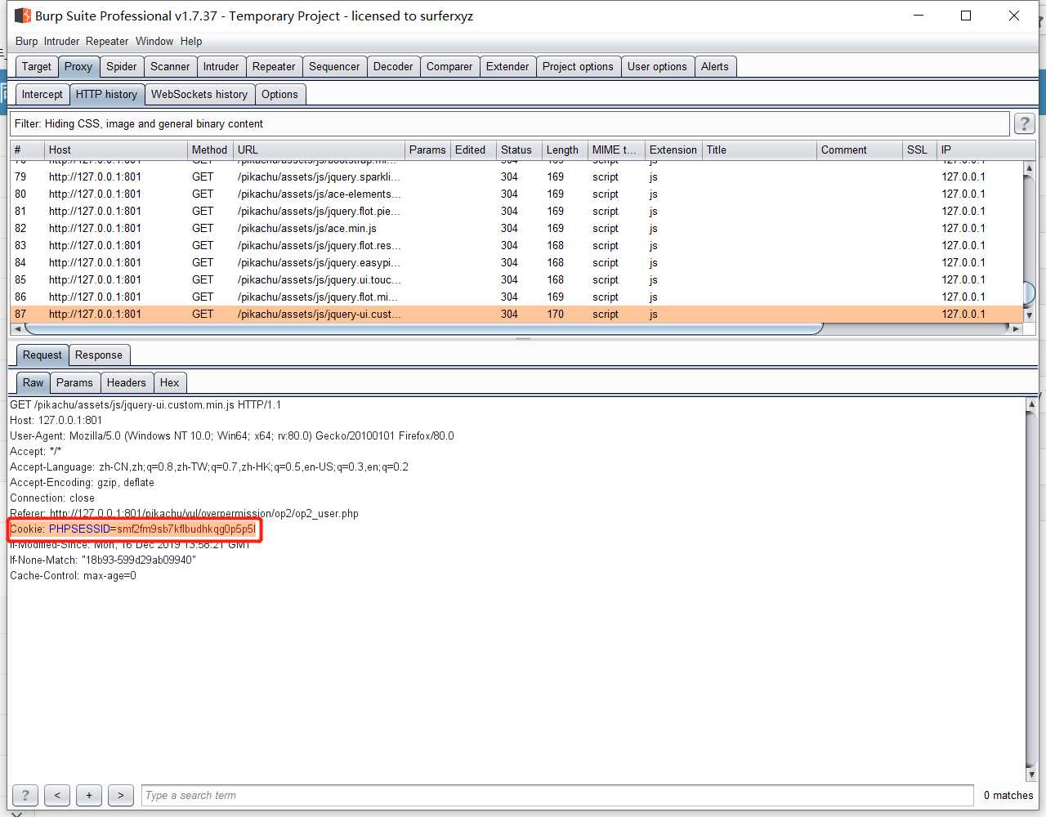Switch to the Spider tab

[x=122, y=66]
